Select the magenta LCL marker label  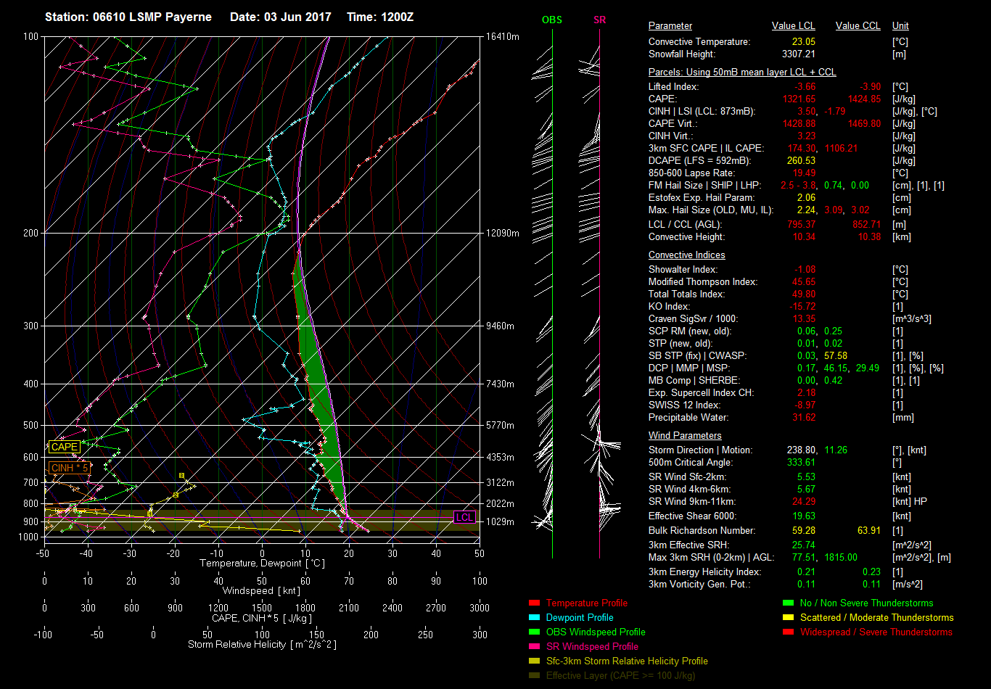(x=464, y=517)
